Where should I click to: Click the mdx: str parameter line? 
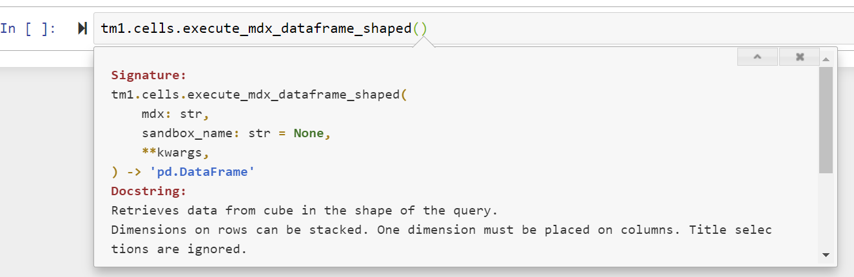pyautogui.click(x=175, y=114)
